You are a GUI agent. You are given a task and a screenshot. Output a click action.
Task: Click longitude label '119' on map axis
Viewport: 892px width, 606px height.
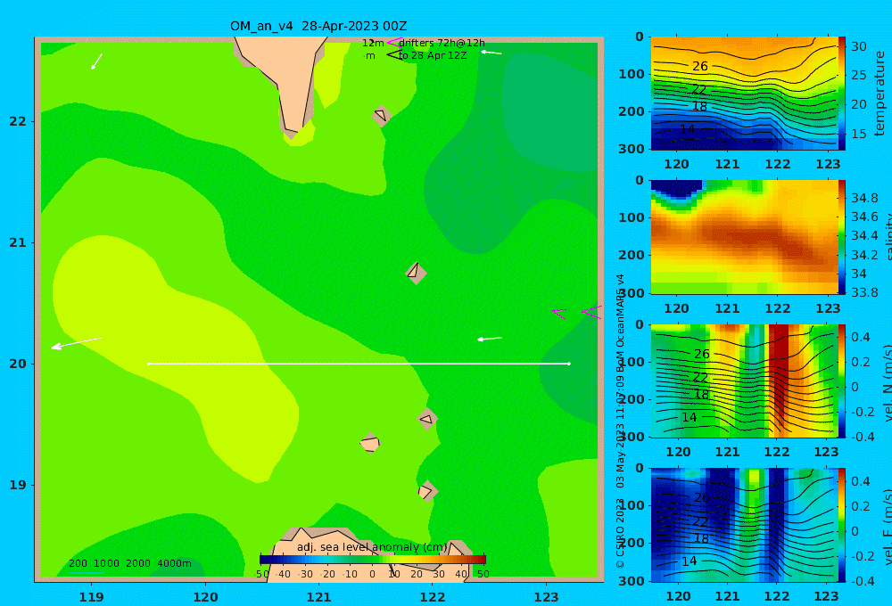pos(91,597)
